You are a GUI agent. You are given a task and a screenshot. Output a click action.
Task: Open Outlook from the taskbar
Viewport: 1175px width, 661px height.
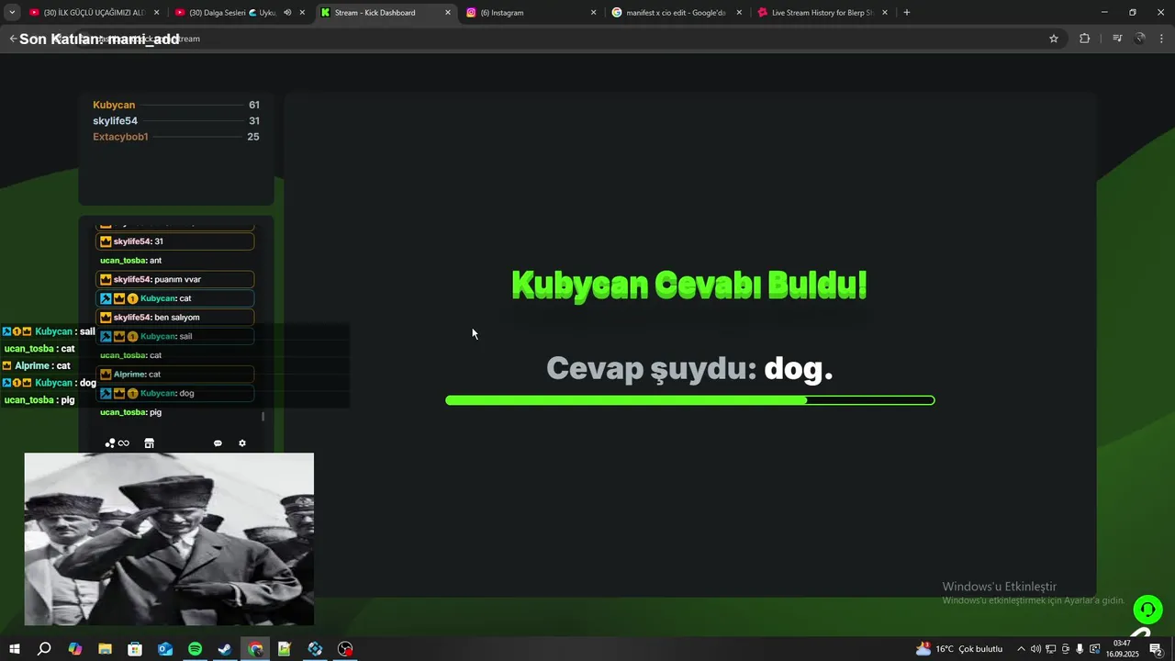(165, 649)
